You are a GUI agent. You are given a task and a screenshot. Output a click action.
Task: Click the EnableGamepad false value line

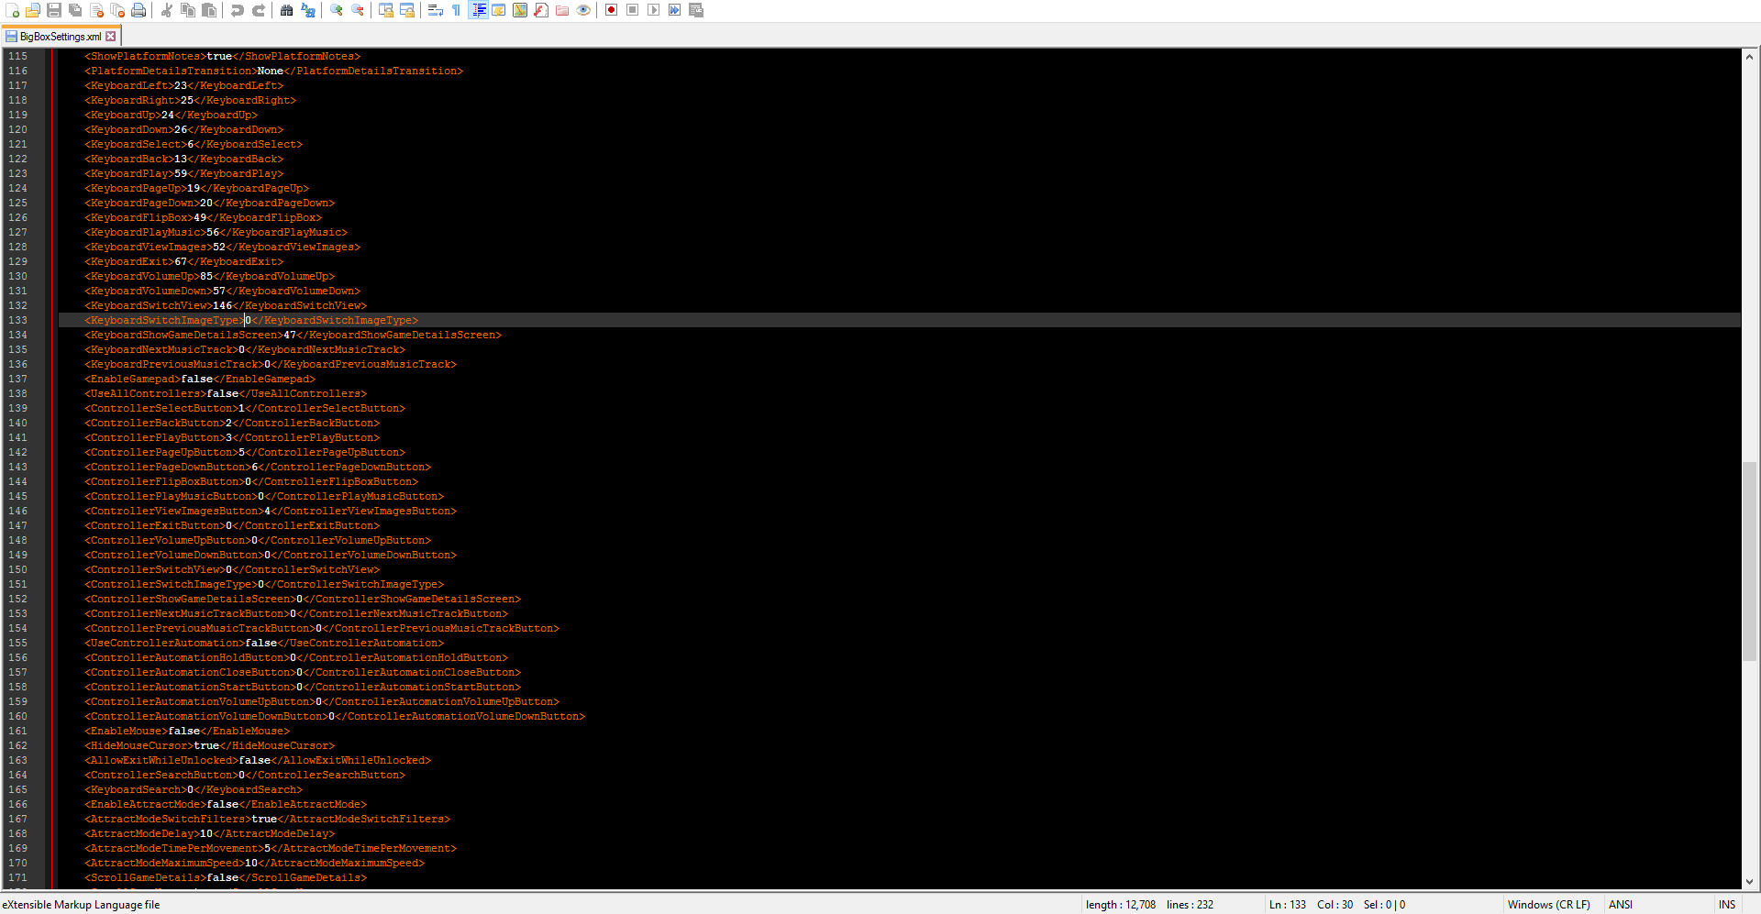200,379
